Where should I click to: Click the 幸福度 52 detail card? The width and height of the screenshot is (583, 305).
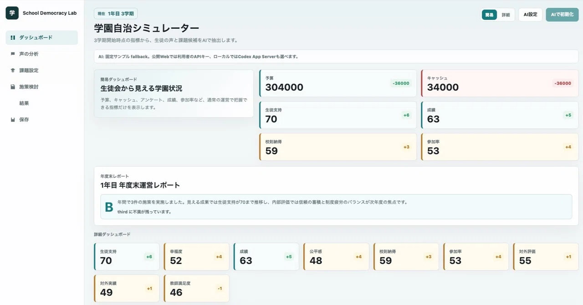click(x=196, y=257)
